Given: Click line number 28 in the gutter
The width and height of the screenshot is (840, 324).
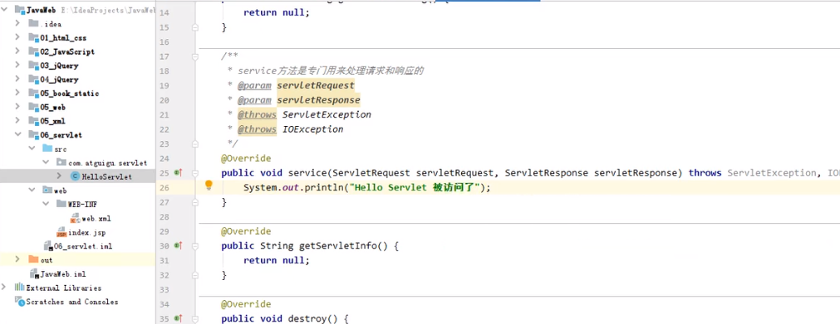Looking at the screenshot, I should pyautogui.click(x=164, y=216).
